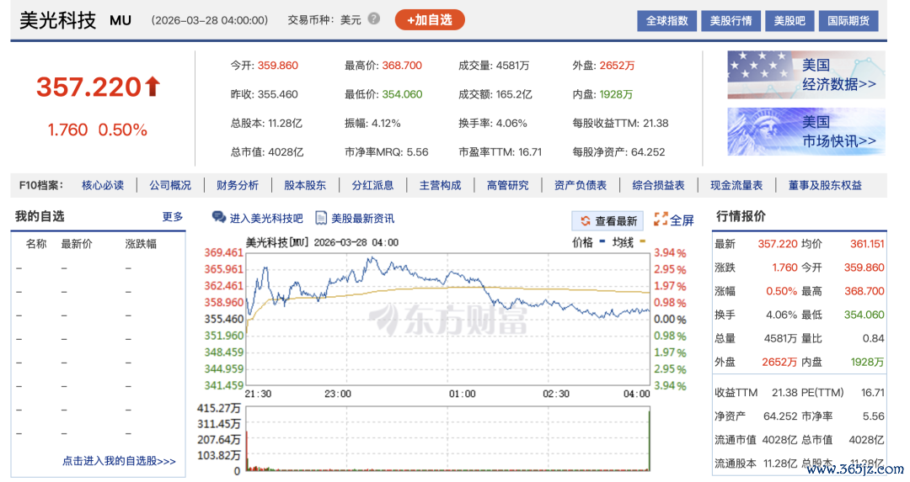Image resolution: width=910 pixels, height=482 pixels.
Task: Follow the 进入美光科技吧 link
Action: click(x=266, y=219)
